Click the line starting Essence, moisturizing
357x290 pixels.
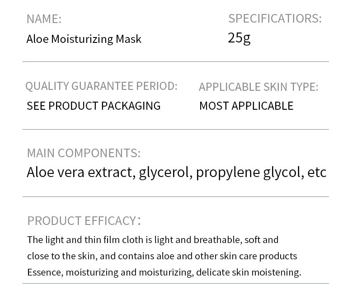click(x=164, y=272)
